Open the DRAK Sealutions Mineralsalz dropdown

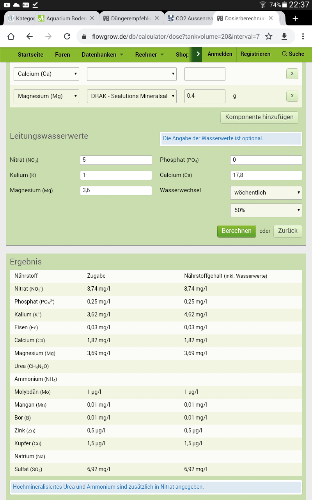pos(132,96)
